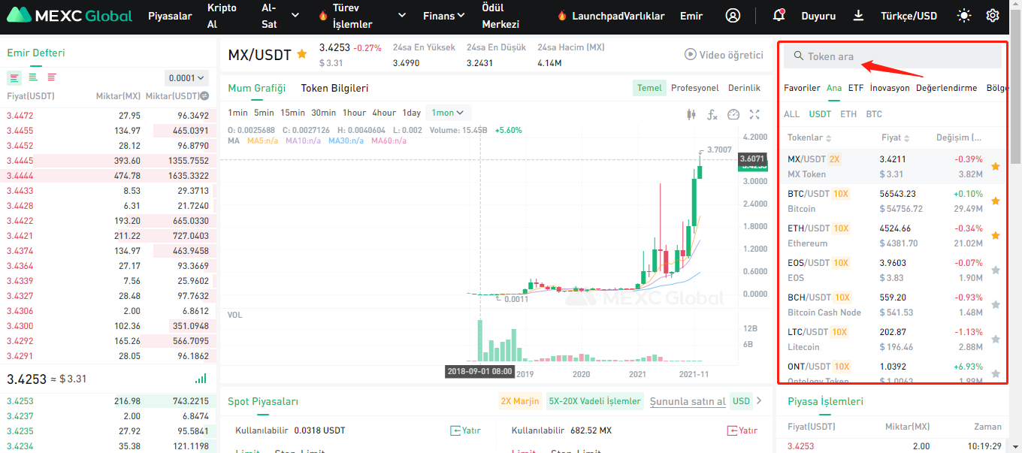
Task: Open Piyasalar in top navigation
Action: pyautogui.click(x=170, y=16)
